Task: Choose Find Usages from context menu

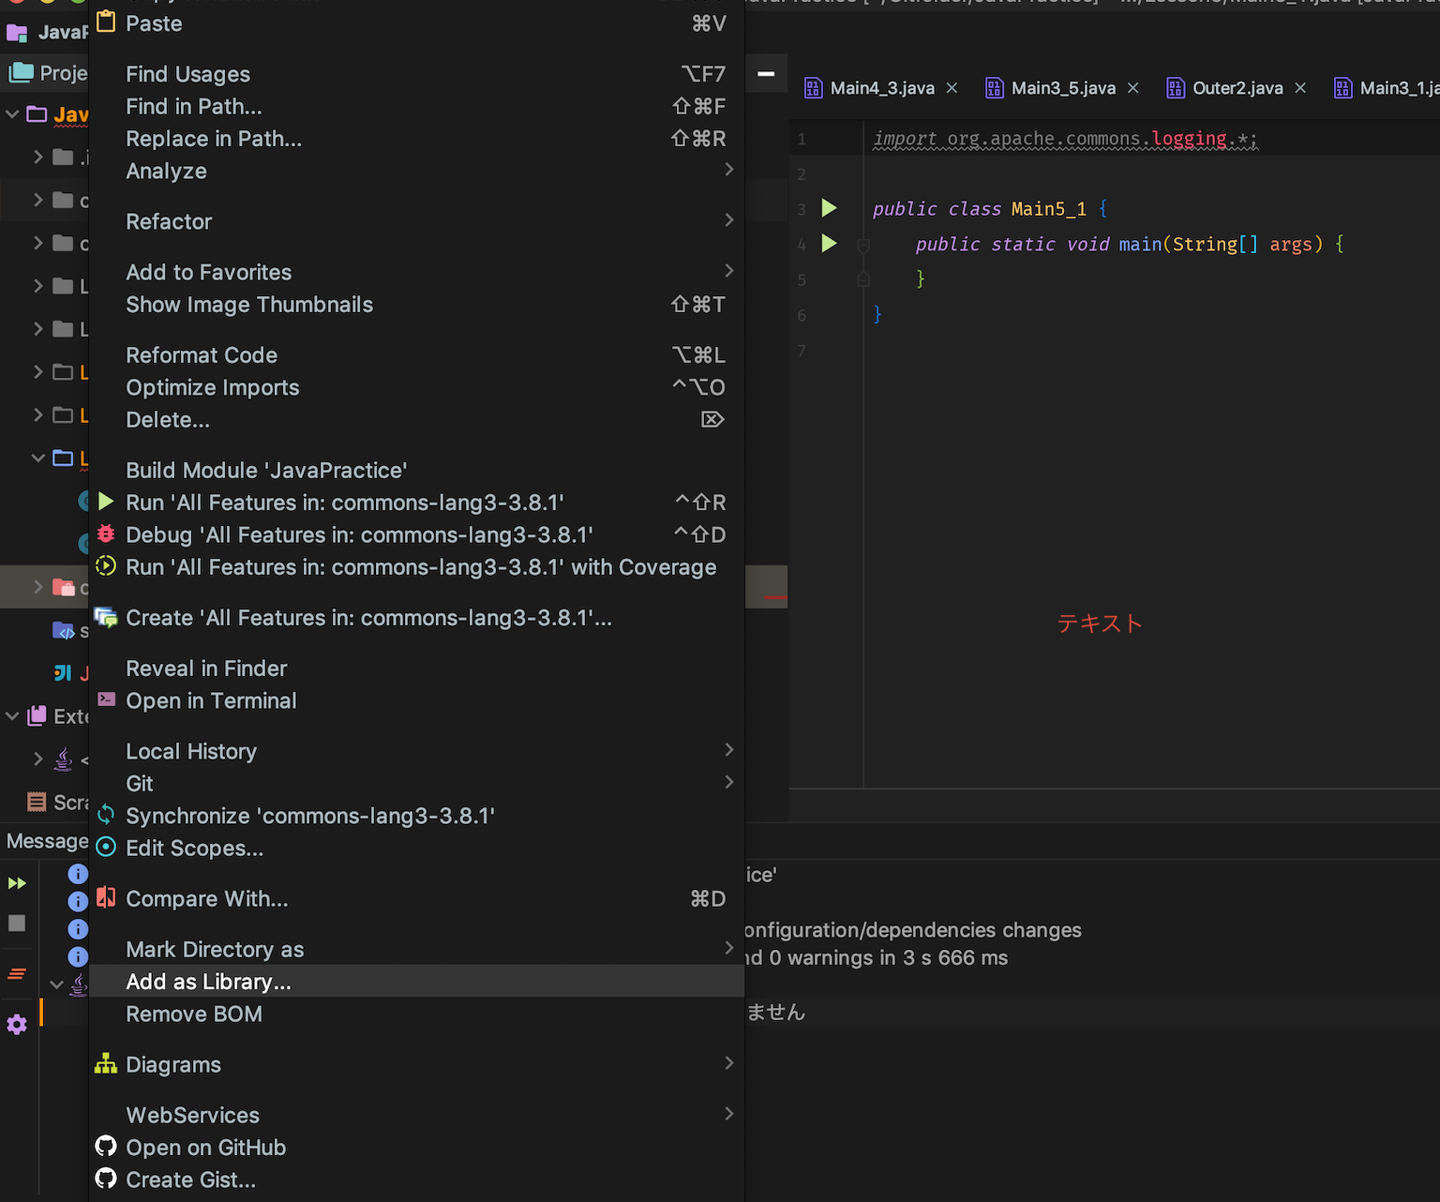Action: 417,74
